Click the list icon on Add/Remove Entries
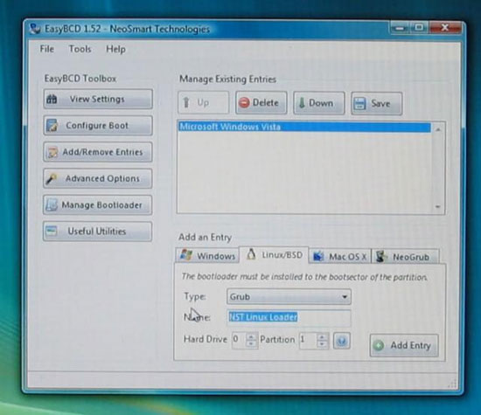 pyautogui.click(x=52, y=152)
